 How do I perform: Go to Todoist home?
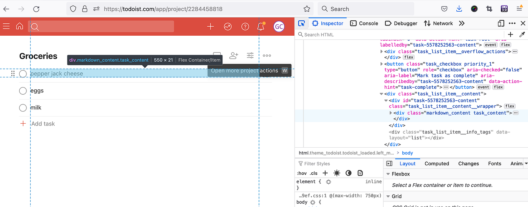click(x=20, y=26)
